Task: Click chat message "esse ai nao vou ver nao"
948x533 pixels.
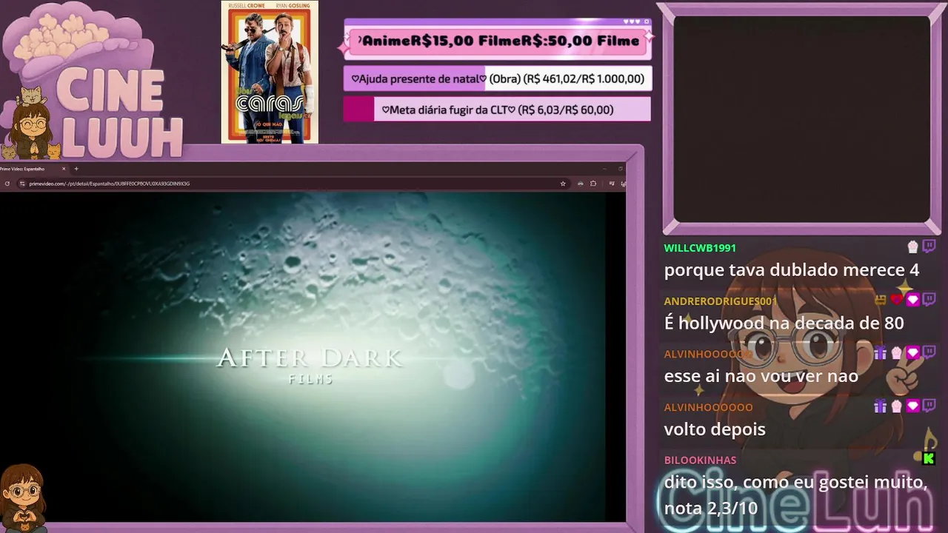Action: (761, 376)
